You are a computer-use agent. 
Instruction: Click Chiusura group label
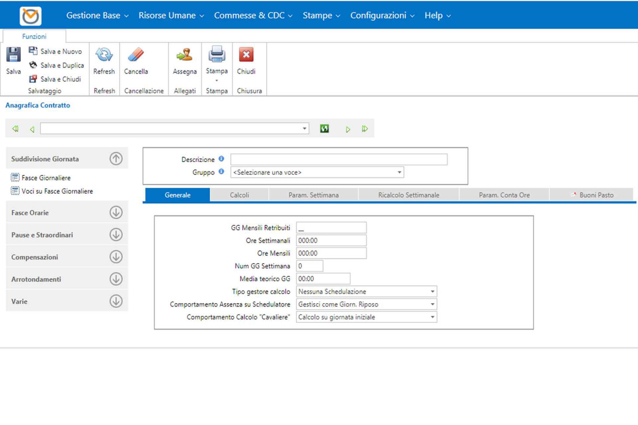pos(249,91)
